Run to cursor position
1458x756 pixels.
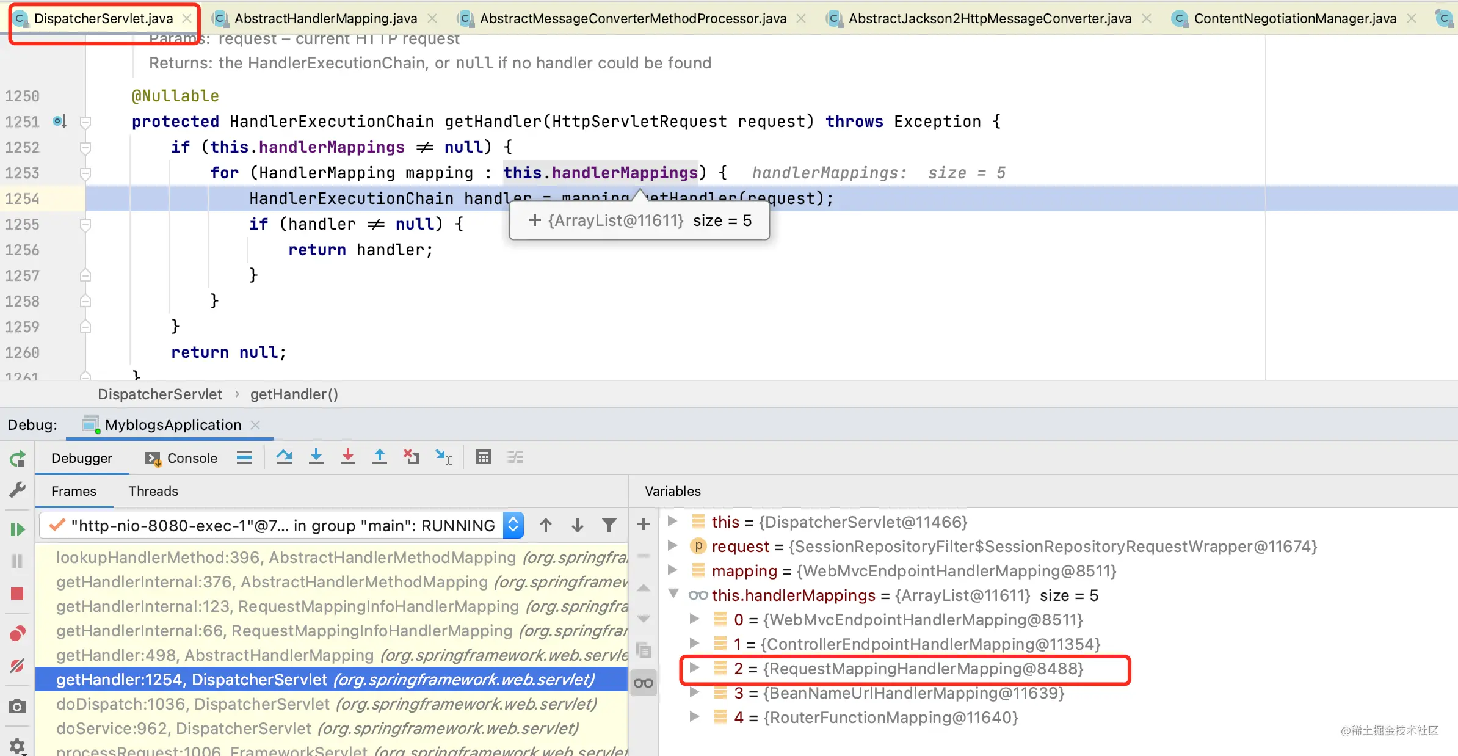point(444,457)
